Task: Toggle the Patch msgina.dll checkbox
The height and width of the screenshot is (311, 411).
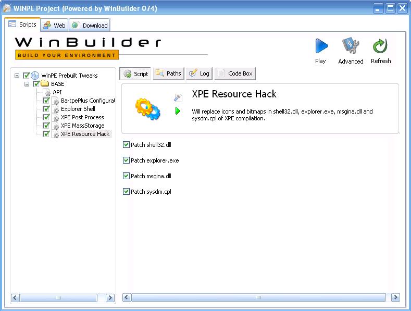Action: click(126, 176)
